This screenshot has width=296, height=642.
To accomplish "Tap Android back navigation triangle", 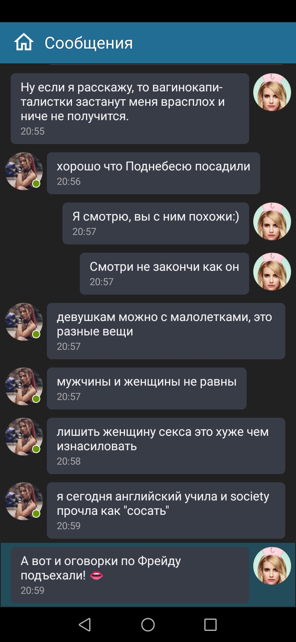I will 85,625.
